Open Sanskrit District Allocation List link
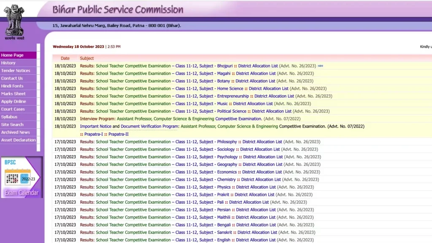This screenshot has width=432, height=243. pyautogui.click(x=257, y=232)
